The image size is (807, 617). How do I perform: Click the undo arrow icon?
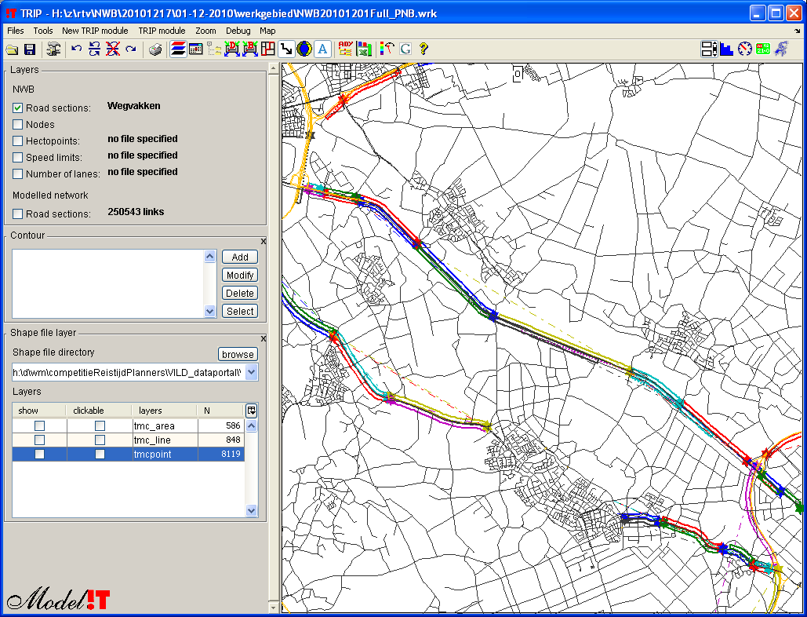point(77,49)
